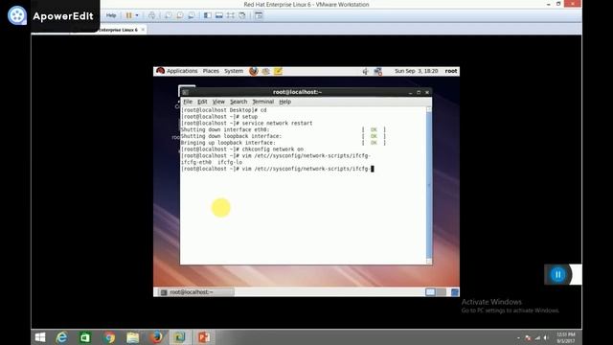The image size is (613, 345).
Task: Open the Windows Start button
Action: coord(40,337)
